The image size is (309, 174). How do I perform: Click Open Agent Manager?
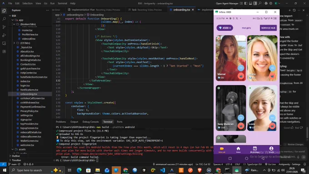click(227, 3)
